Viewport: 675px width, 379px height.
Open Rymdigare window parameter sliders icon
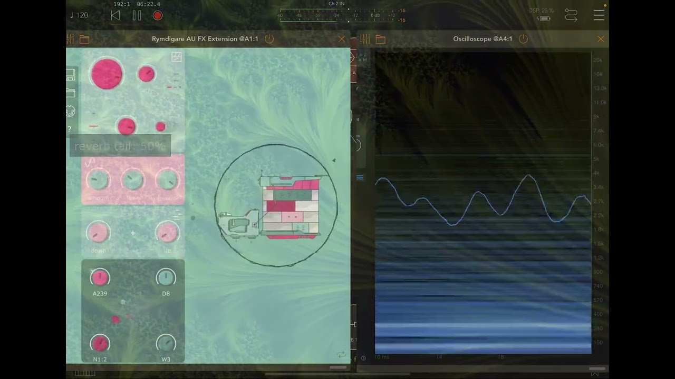pos(70,39)
